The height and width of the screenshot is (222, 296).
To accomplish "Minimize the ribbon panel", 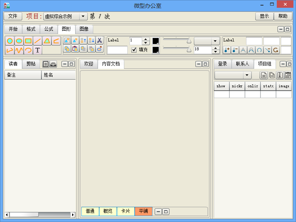I will click(x=281, y=29).
